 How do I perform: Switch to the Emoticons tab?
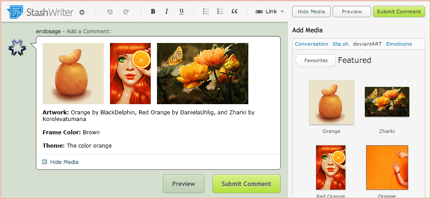click(399, 44)
